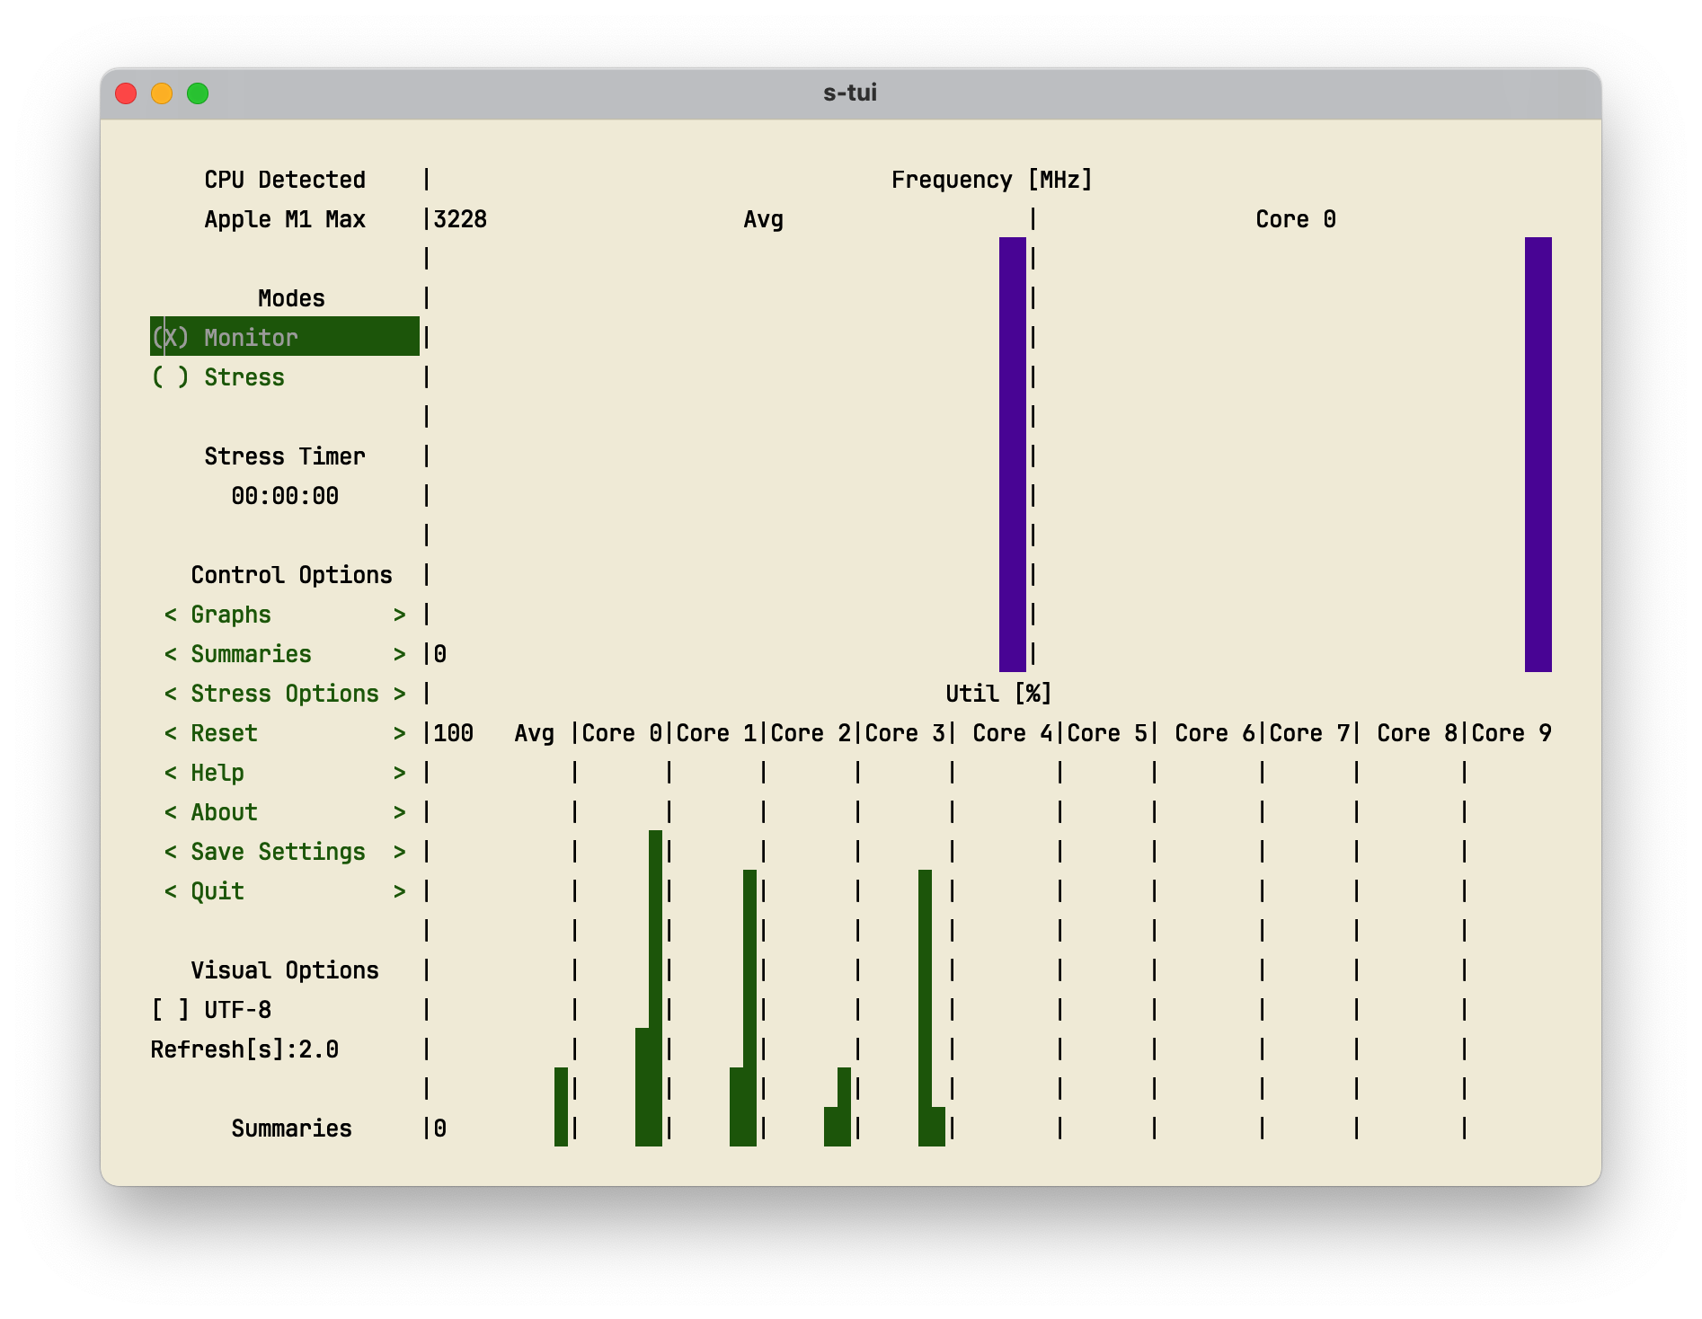The width and height of the screenshot is (1702, 1319).
Task: Click the purple Core 0 frequency bar
Action: pyautogui.click(x=1538, y=454)
